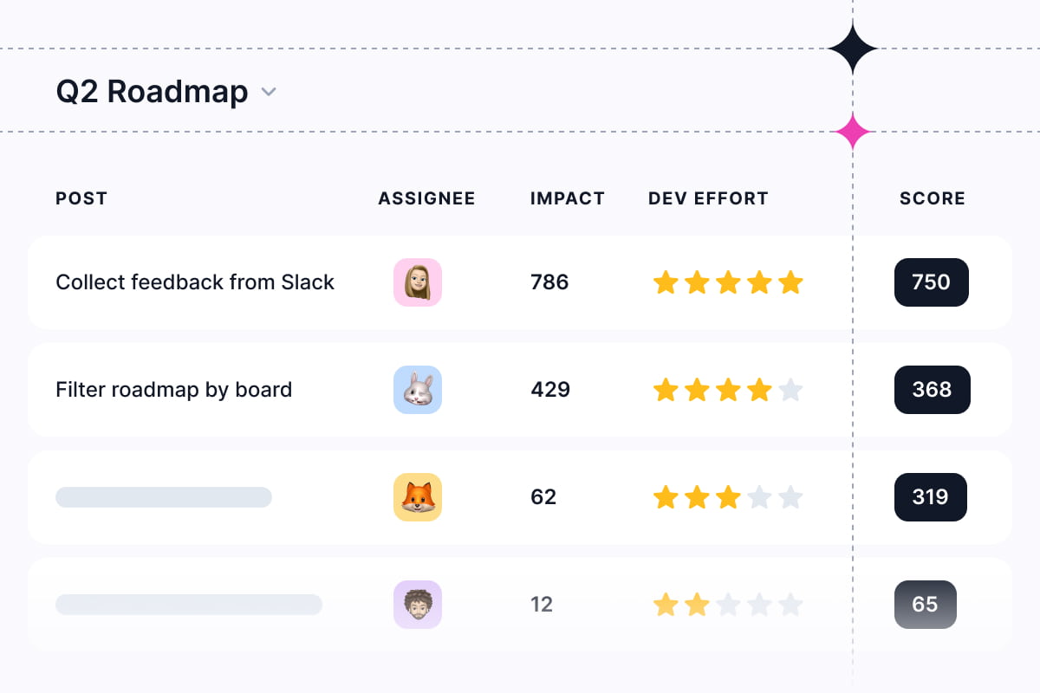The height and width of the screenshot is (693, 1040).
Task: Click the fox avatar assignee icon
Action: tap(418, 497)
